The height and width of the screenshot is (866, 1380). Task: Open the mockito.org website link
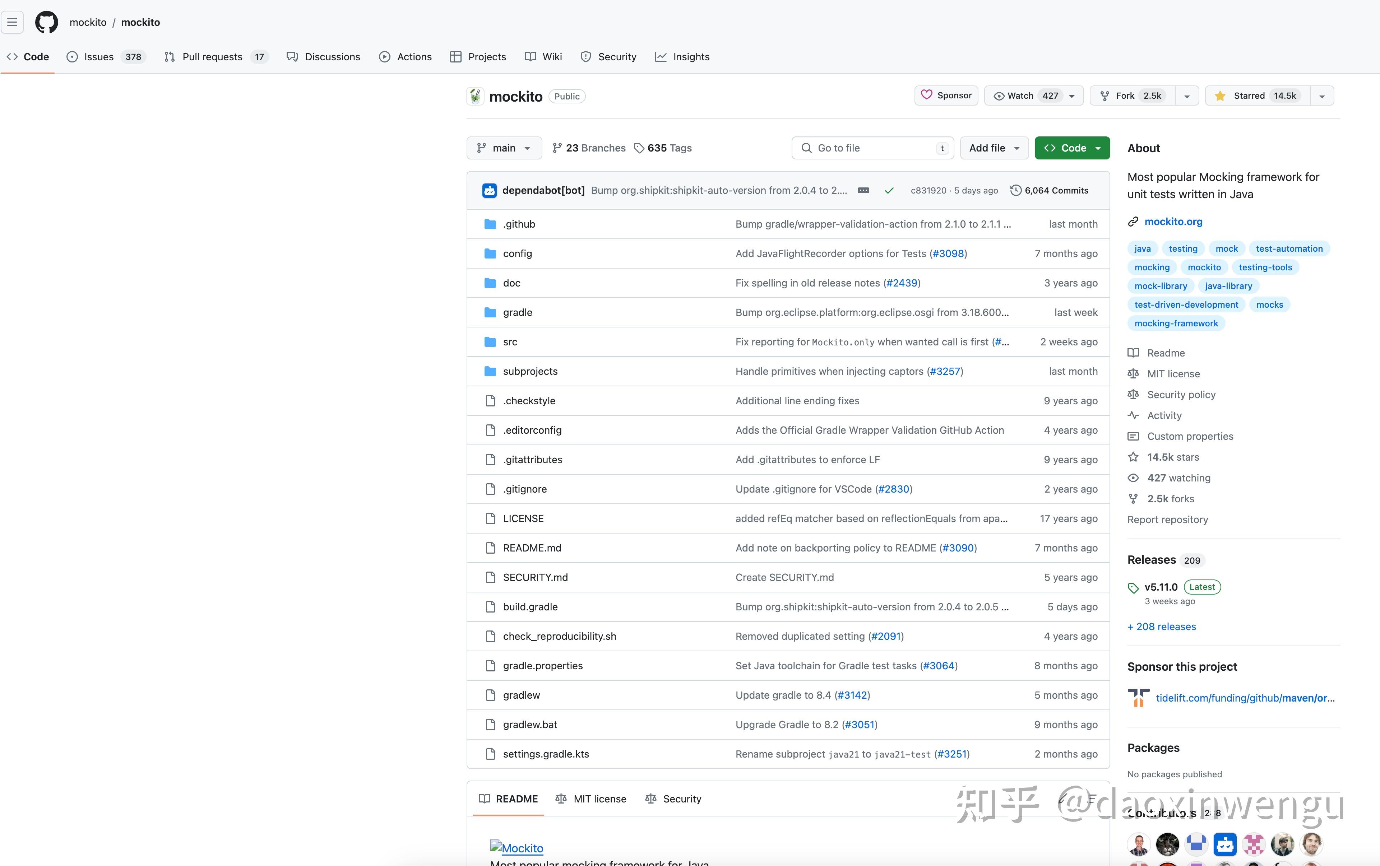pyautogui.click(x=1173, y=222)
